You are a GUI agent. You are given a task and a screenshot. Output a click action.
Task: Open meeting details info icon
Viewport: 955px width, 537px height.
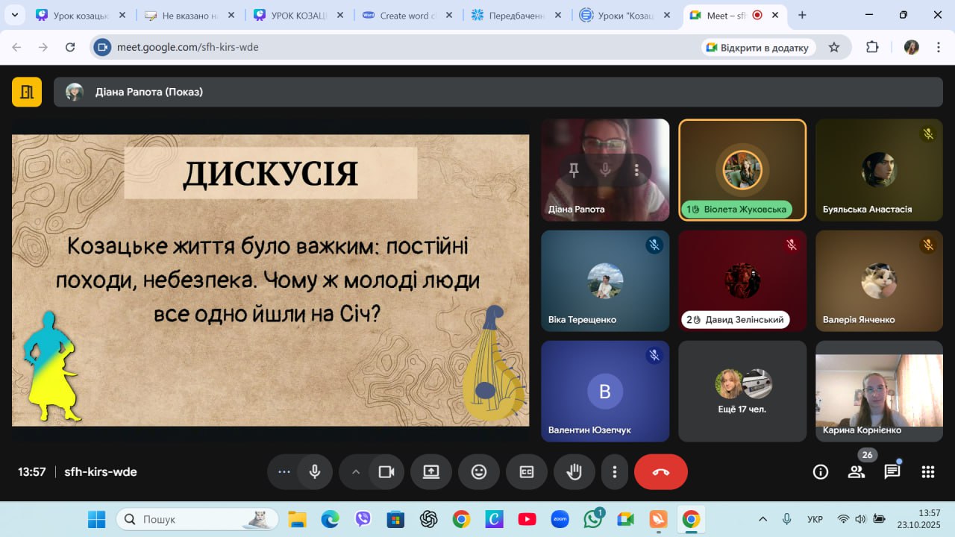click(x=820, y=471)
